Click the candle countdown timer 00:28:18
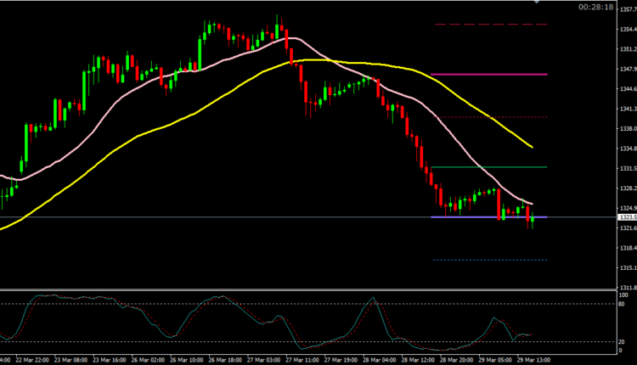 tap(595, 8)
